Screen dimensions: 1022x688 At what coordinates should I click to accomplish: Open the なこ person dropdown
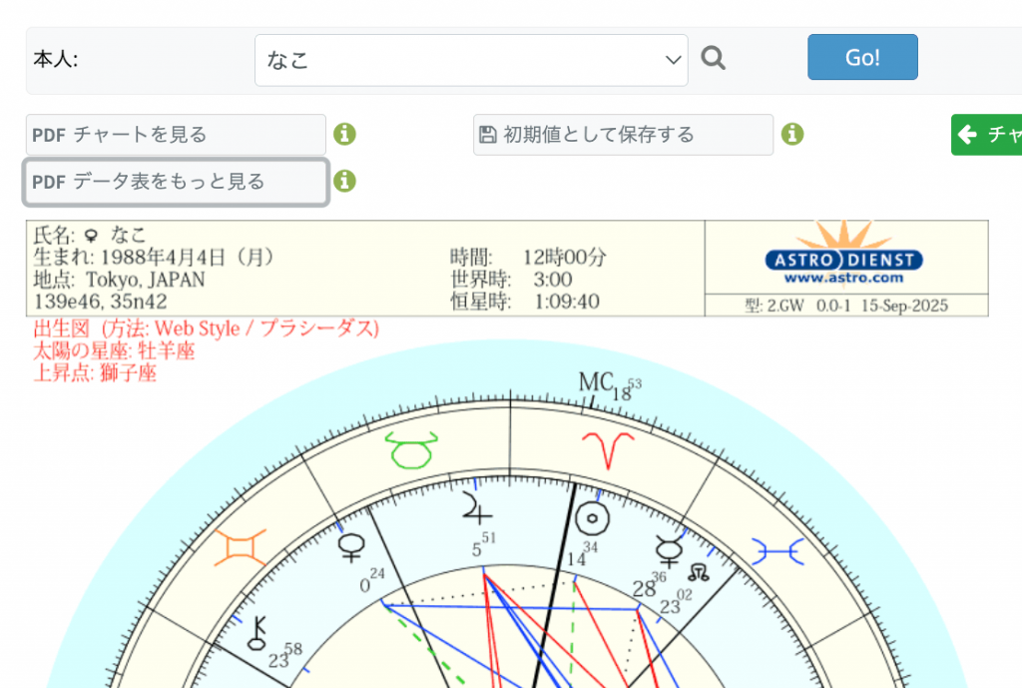(471, 60)
